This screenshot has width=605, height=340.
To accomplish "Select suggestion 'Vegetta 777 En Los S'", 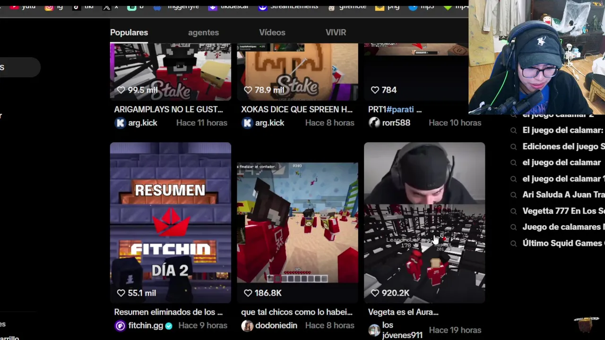I will point(563,211).
